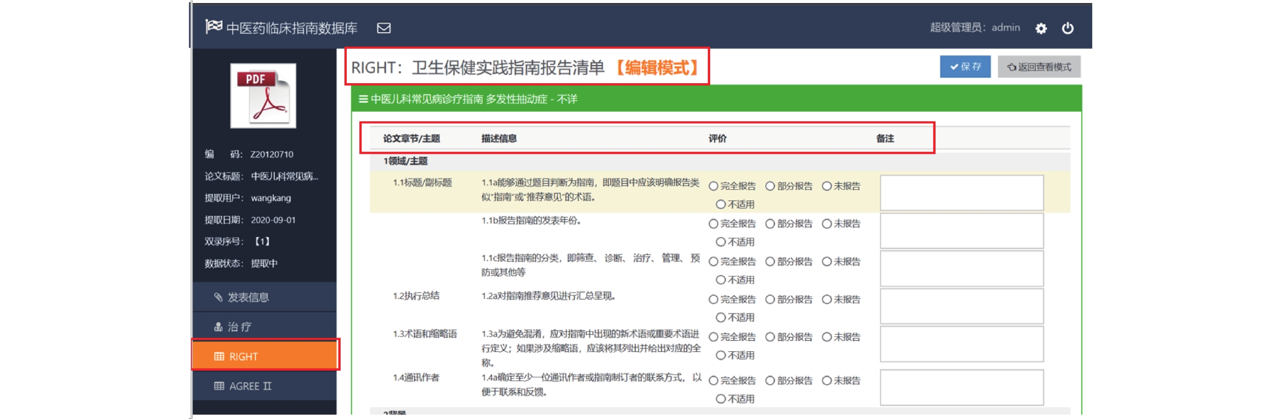
Task: Select 部分报告 for item 1.1c
Action: click(770, 262)
